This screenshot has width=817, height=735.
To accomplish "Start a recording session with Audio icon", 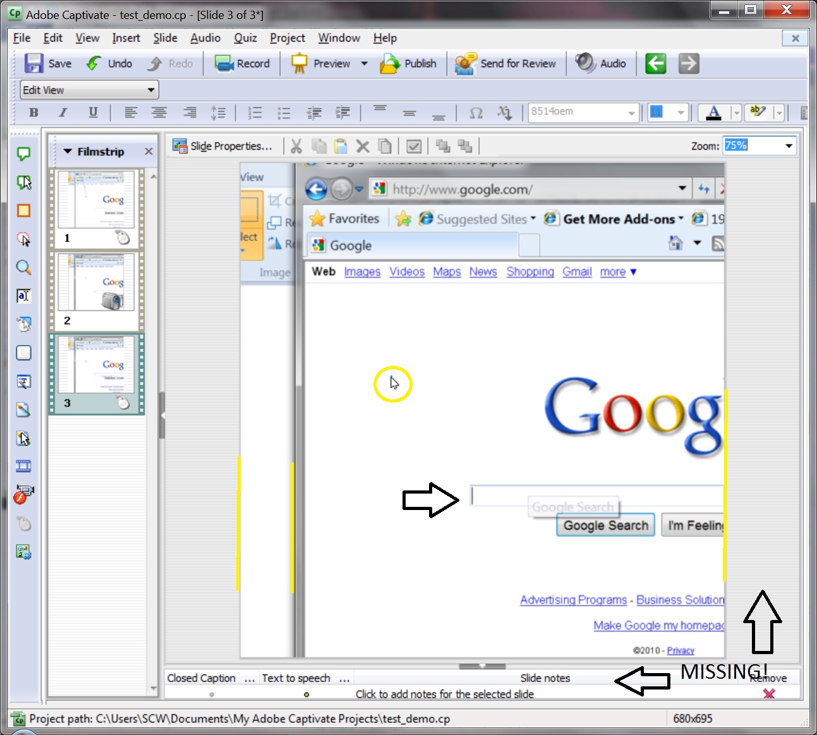I will point(600,63).
